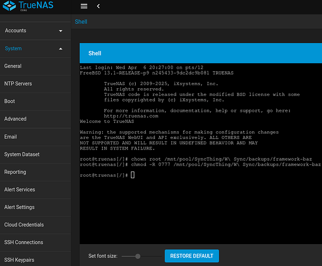This screenshot has width=322, height=266.
Task: Focus the terminal at the cursor prompt
Action: click(x=133, y=175)
